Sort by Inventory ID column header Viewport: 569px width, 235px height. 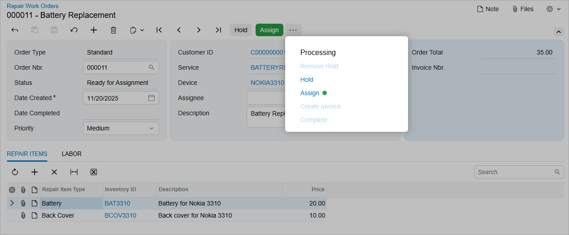[130, 189]
